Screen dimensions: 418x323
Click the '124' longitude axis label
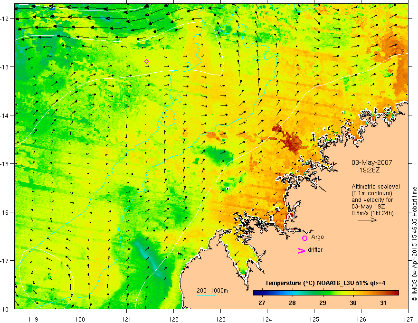pos(267,319)
